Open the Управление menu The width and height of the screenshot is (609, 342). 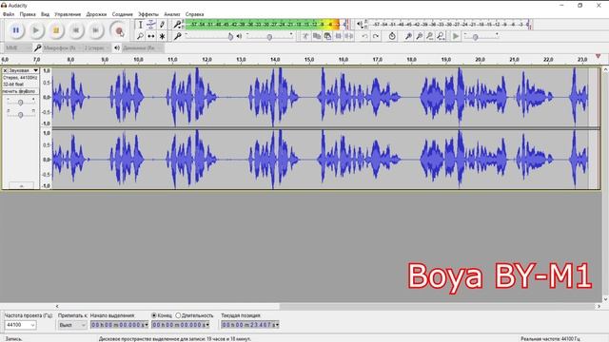pyautogui.click(x=68, y=14)
